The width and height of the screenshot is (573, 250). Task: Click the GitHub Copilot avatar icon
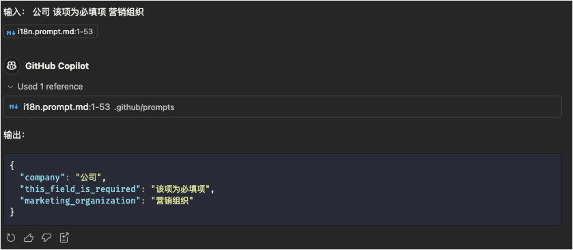coord(12,66)
